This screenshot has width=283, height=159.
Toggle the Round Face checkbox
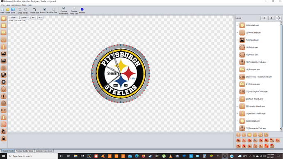(45, 9)
